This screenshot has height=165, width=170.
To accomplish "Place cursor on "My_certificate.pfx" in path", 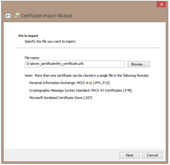I will coord(70,64).
